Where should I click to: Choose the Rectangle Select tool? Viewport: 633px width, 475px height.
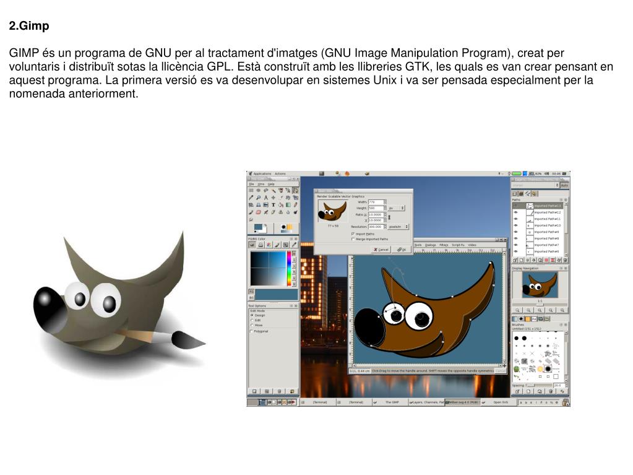(x=251, y=190)
